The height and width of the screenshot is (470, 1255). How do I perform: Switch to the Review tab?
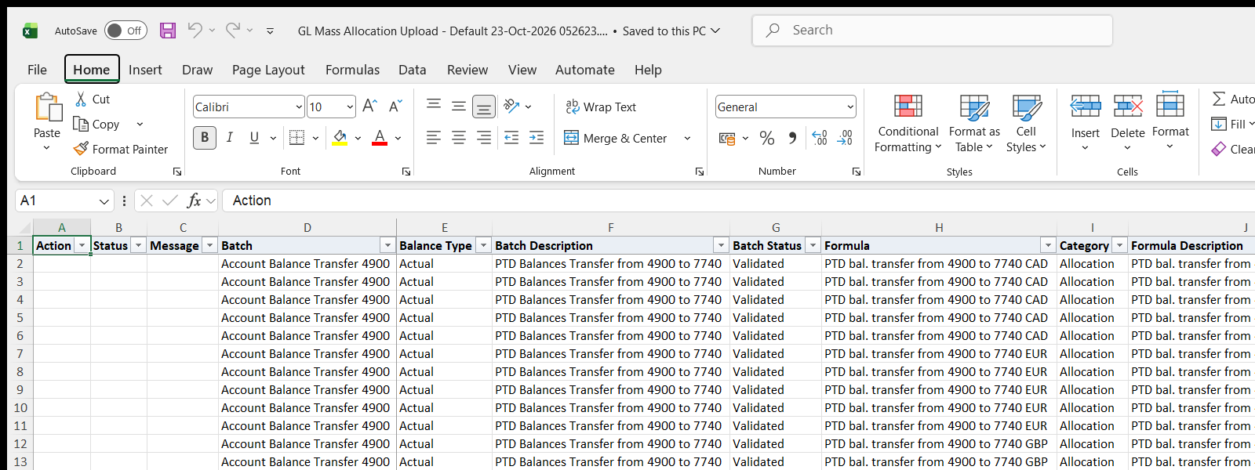[467, 70]
